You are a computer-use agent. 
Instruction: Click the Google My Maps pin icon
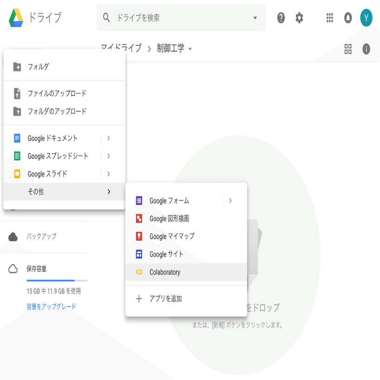[139, 236]
